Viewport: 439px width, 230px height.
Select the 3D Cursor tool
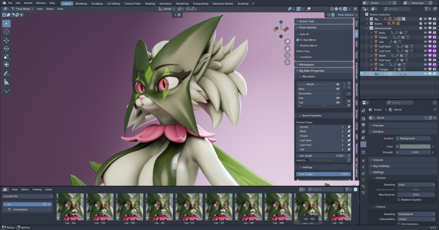6,31
